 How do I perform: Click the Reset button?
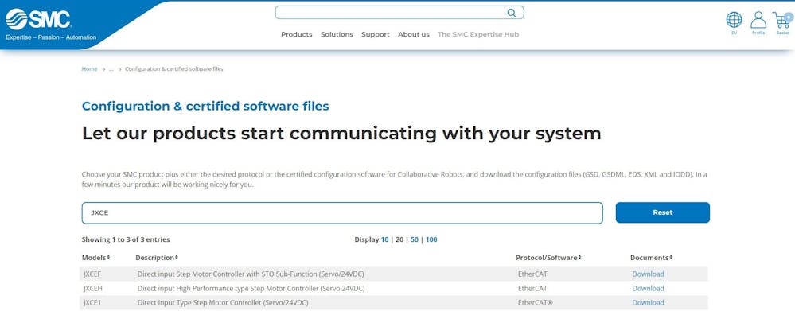tap(663, 212)
